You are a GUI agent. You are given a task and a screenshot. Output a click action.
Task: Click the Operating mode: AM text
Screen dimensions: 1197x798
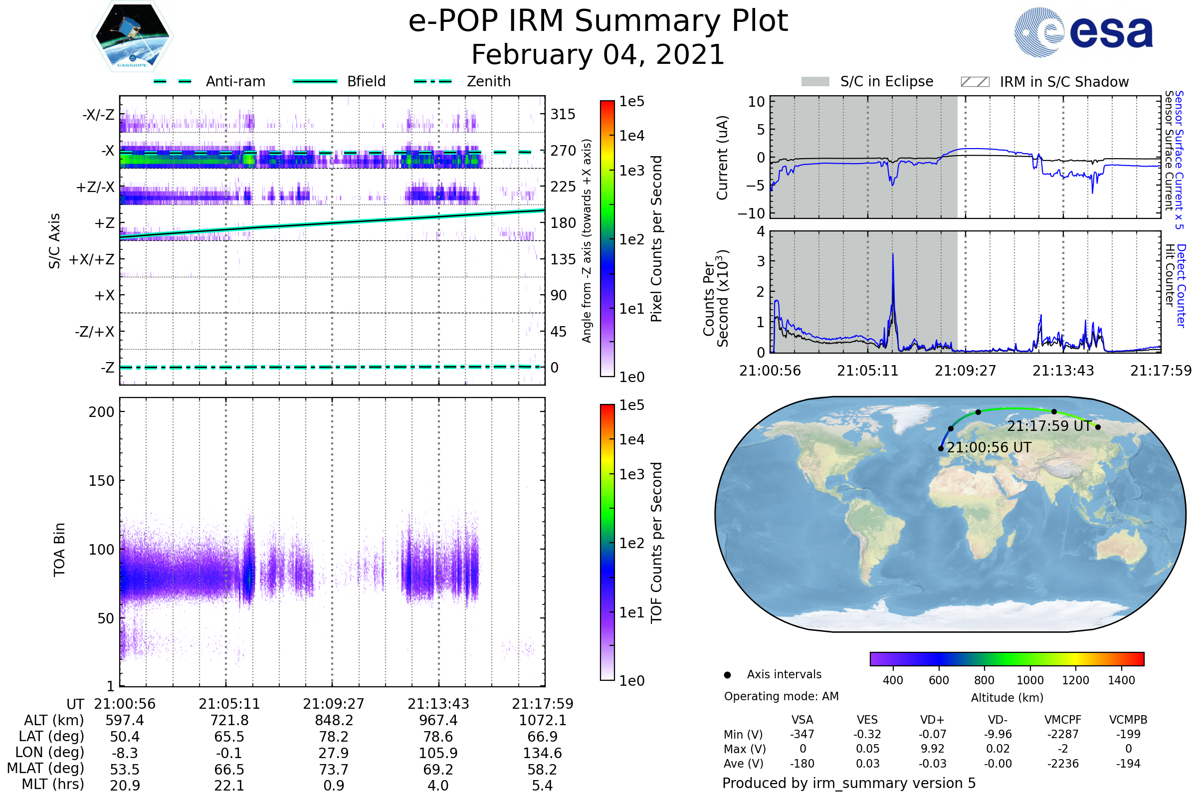(781, 696)
